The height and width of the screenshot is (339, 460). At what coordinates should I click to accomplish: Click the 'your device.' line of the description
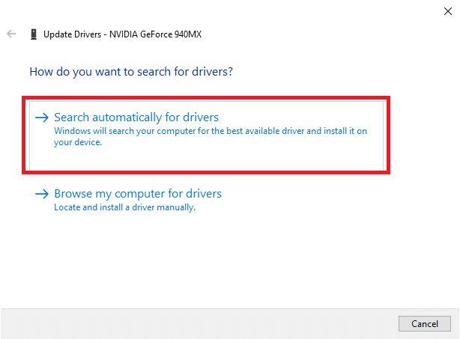[78, 142]
